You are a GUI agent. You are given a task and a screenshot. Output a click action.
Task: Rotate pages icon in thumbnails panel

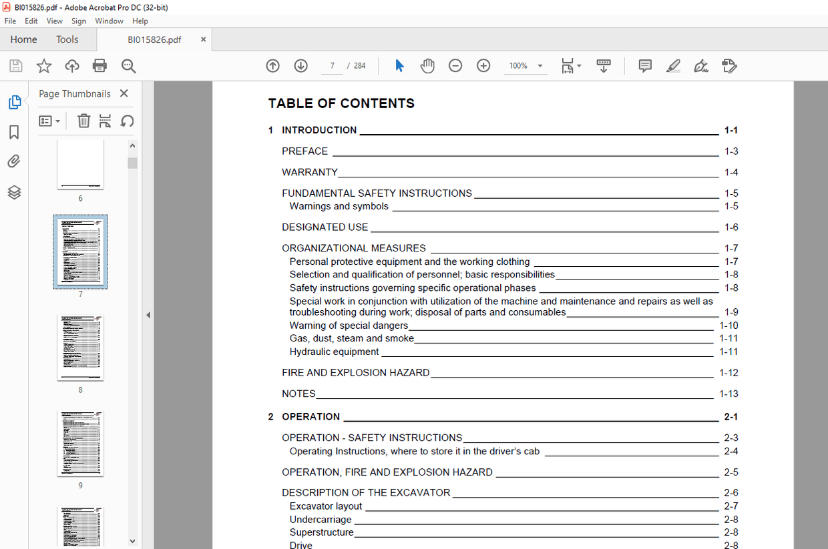(x=127, y=121)
